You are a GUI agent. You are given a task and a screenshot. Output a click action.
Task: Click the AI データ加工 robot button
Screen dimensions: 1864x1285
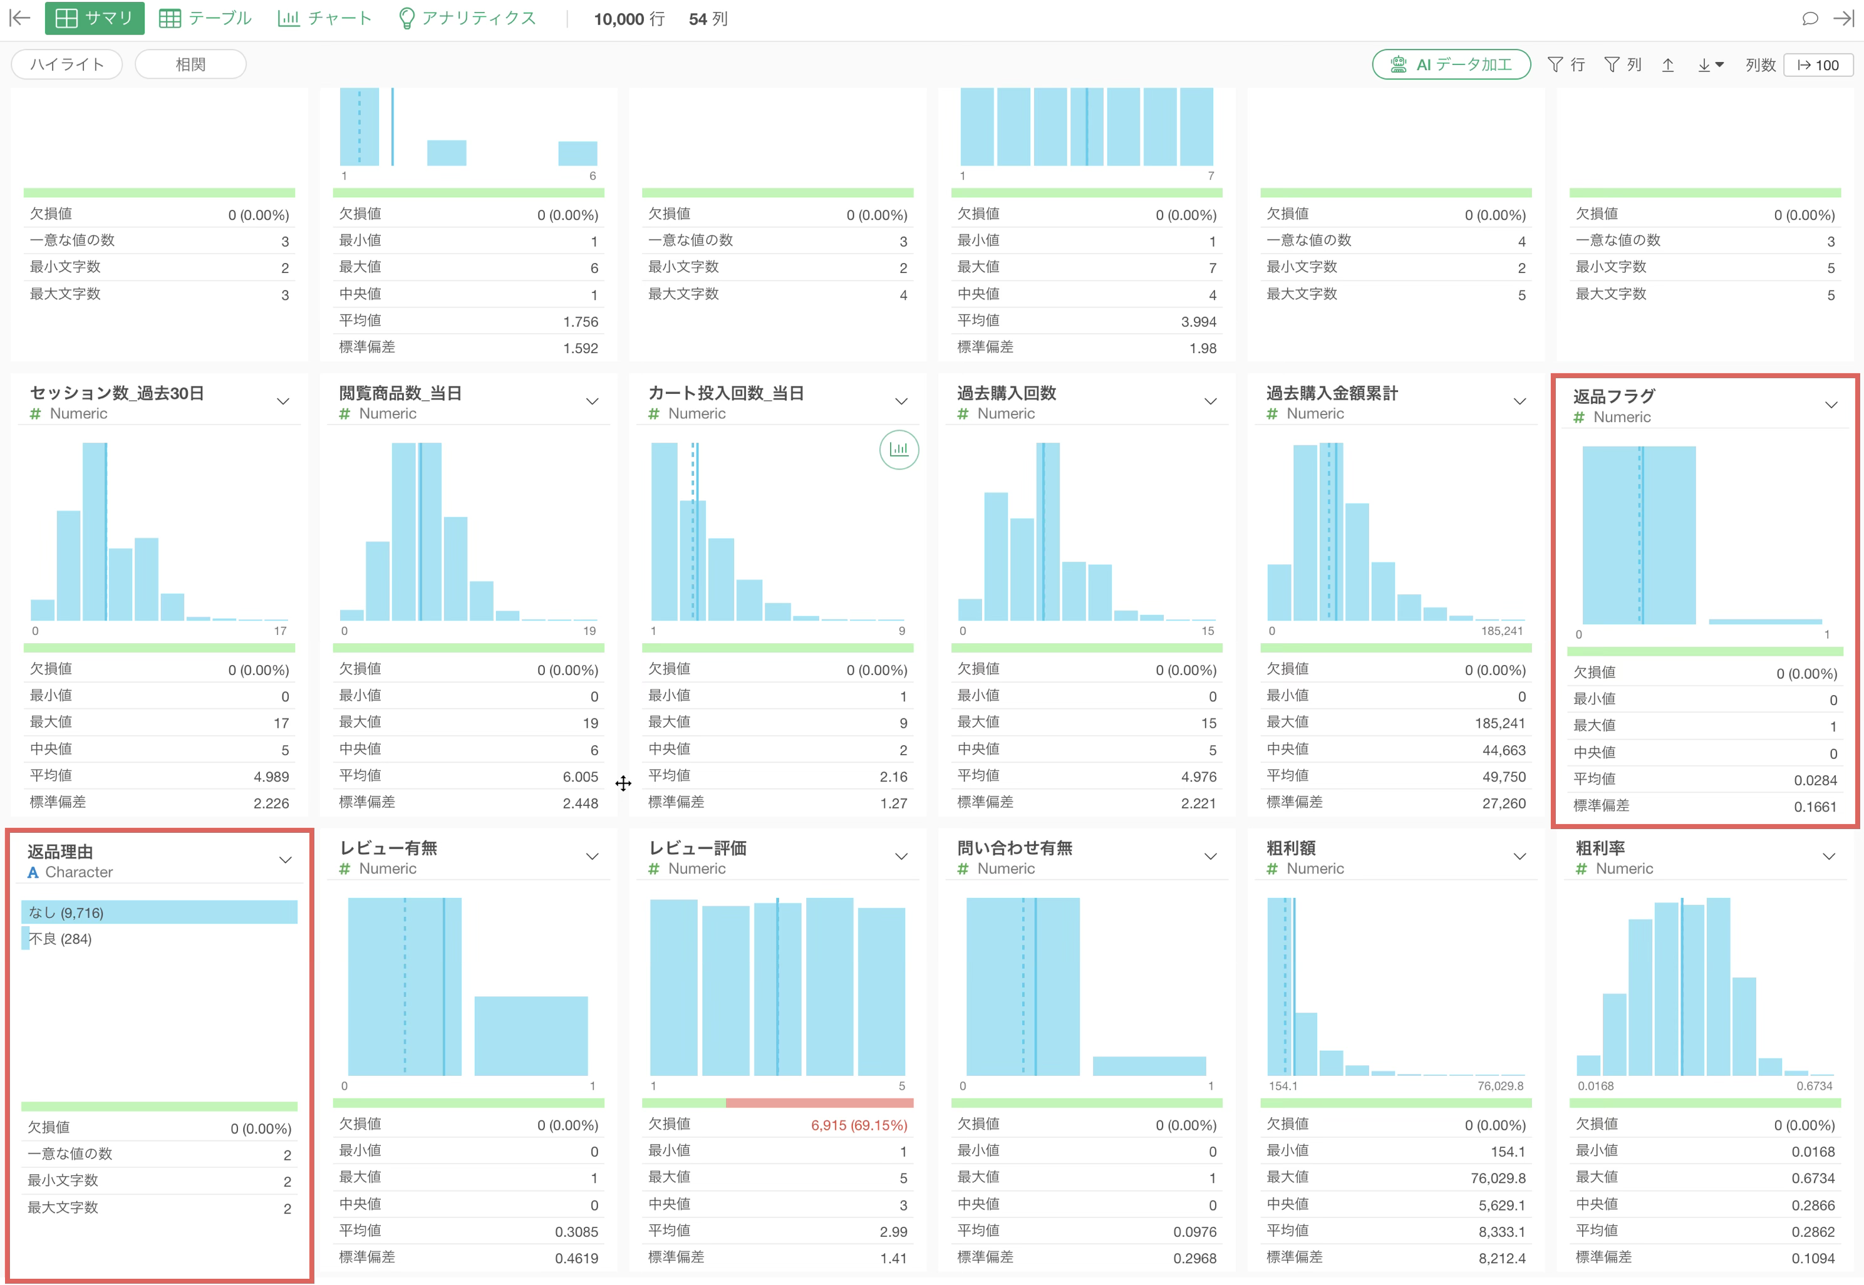1451,65
